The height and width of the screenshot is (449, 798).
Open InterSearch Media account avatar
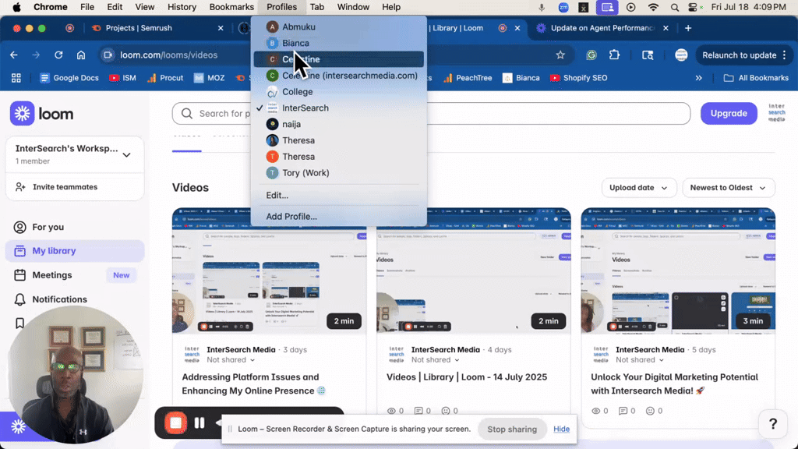(x=777, y=113)
